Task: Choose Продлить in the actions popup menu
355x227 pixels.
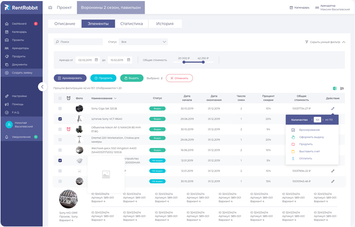Action: click(306, 144)
